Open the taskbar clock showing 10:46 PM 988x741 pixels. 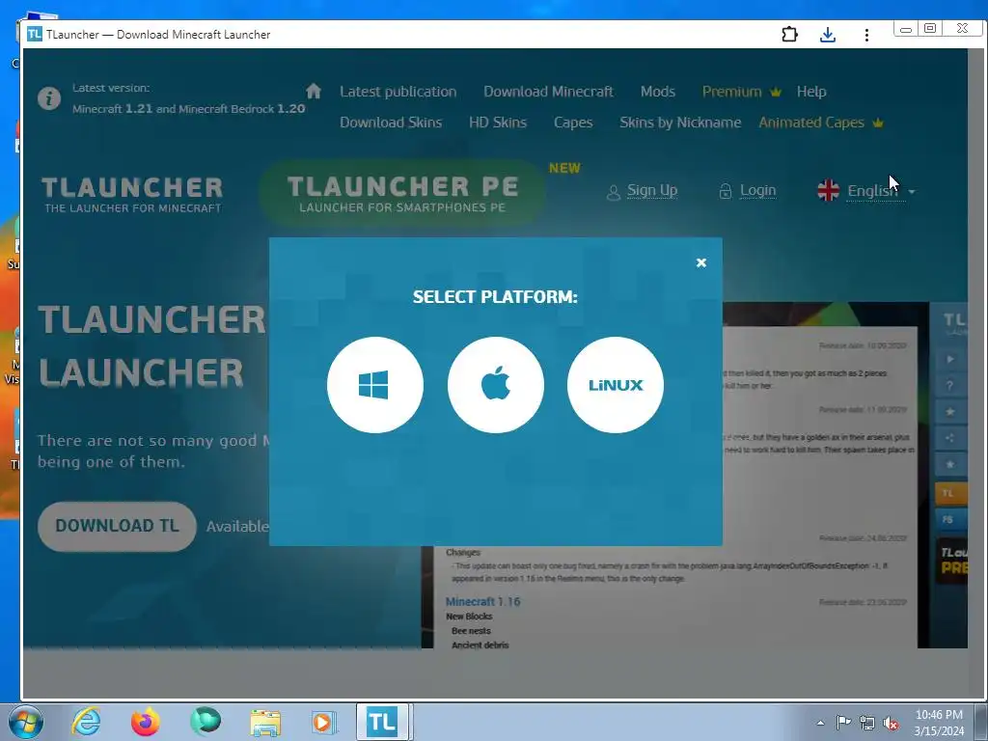pos(939,723)
